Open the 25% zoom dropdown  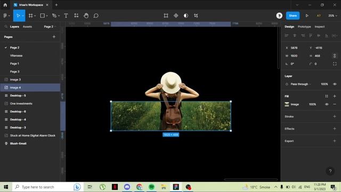[332, 15]
